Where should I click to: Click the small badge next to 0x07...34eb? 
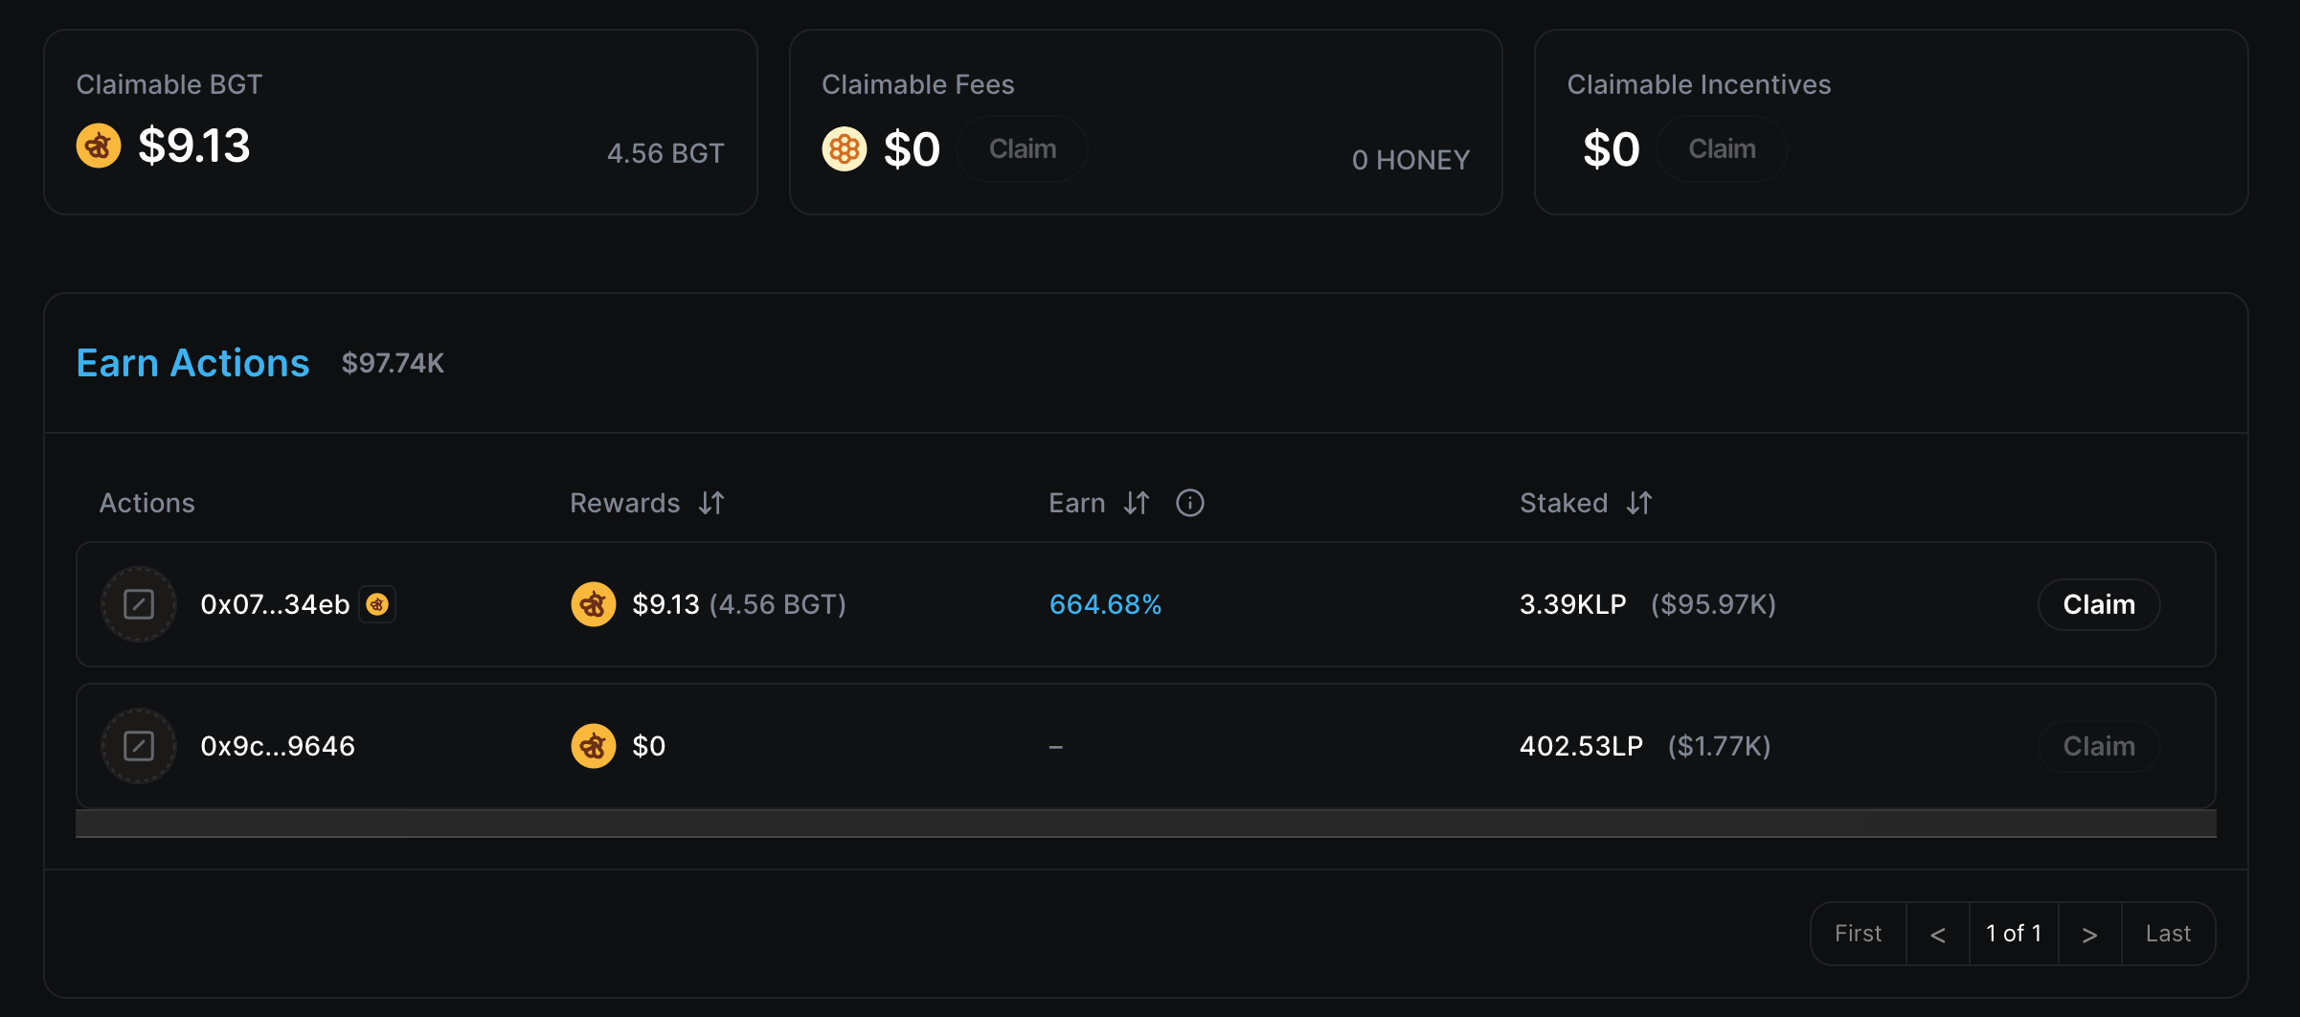tap(377, 604)
